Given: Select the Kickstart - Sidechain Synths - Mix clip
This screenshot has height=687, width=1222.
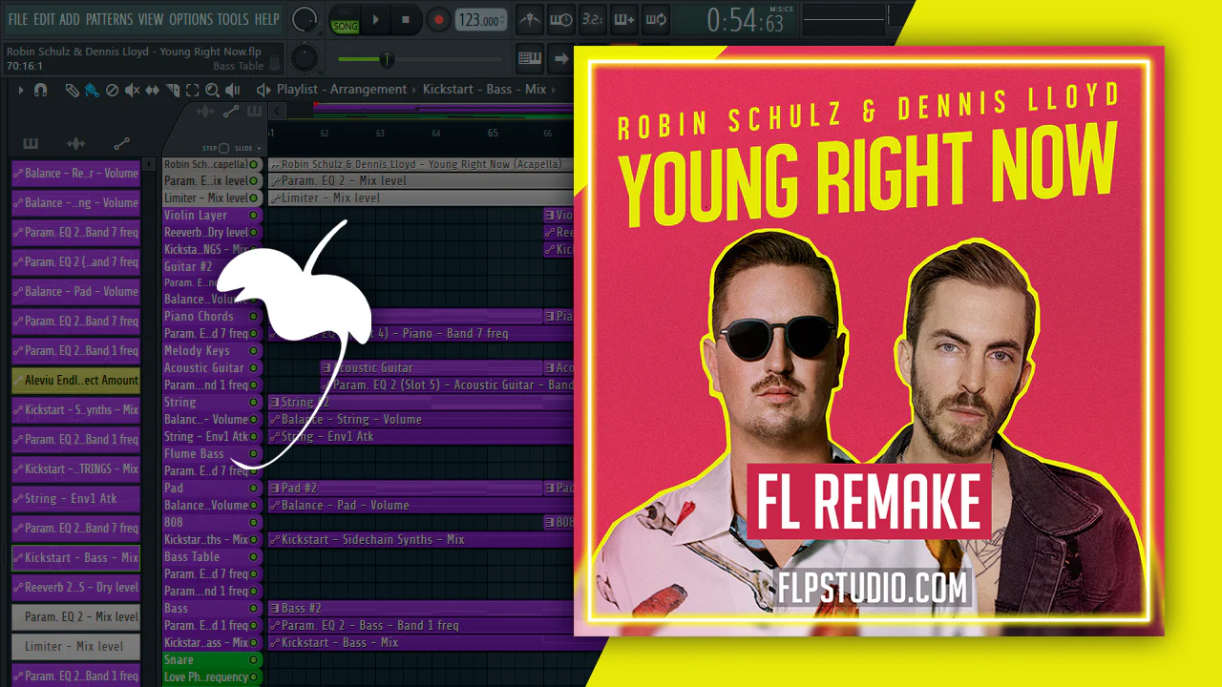Looking at the screenshot, I should click(x=420, y=540).
